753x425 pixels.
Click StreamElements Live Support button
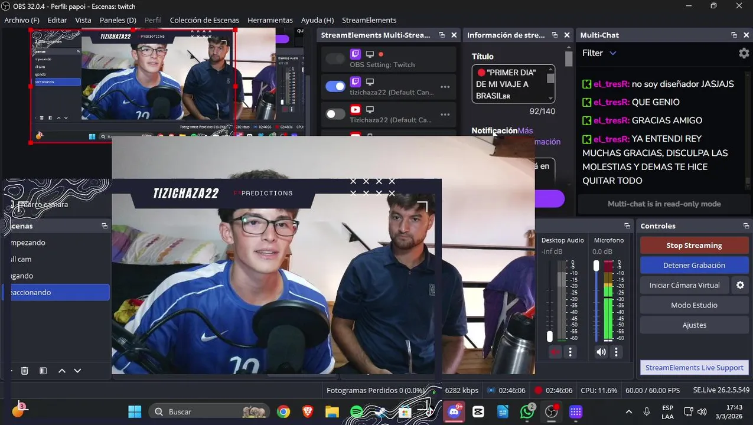tap(694, 368)
